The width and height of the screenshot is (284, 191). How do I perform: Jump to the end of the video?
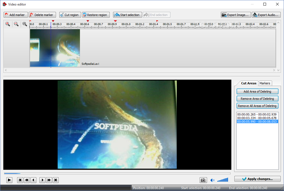pyautogui.click(x=56, y=180)
